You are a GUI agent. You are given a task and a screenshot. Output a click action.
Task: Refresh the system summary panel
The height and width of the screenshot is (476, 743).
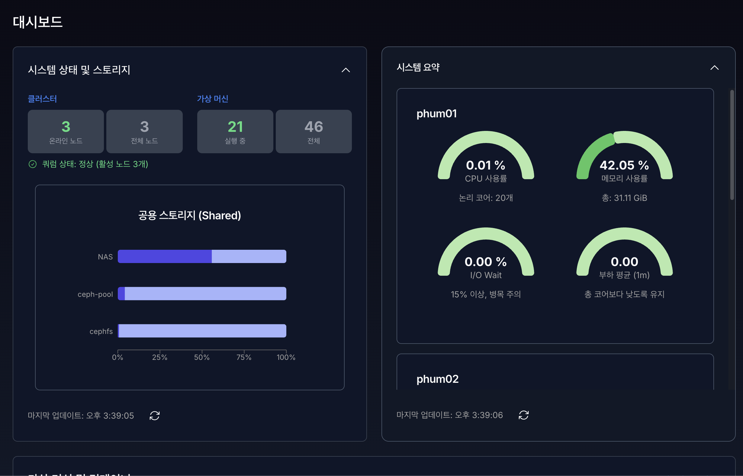point(523,415)
